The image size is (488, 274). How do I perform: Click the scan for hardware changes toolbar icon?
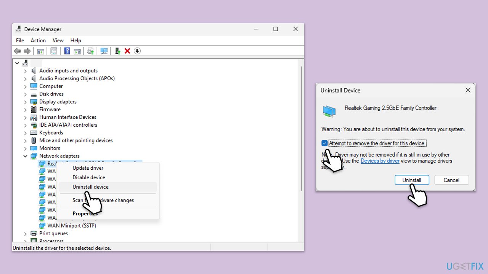click(x=104, y=51)
